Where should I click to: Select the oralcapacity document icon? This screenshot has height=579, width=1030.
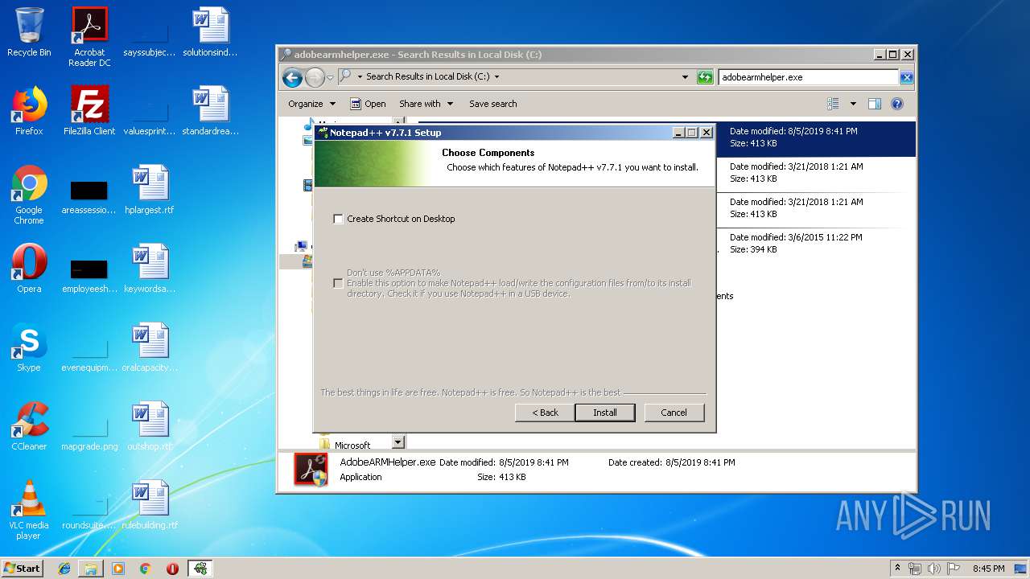click(x=150, y=347)
